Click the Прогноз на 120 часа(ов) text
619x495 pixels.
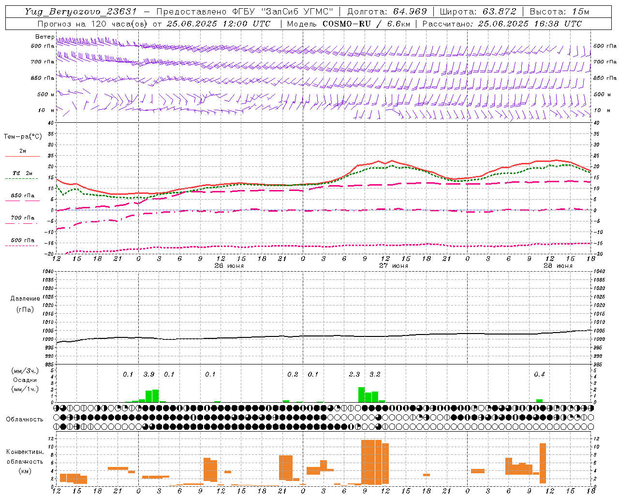pos(93,24)
